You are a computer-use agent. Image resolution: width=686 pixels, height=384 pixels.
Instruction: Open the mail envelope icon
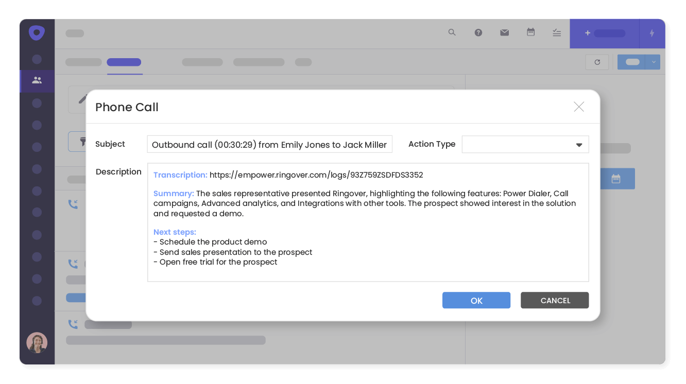pyautogui.click(x=504, y=32)
